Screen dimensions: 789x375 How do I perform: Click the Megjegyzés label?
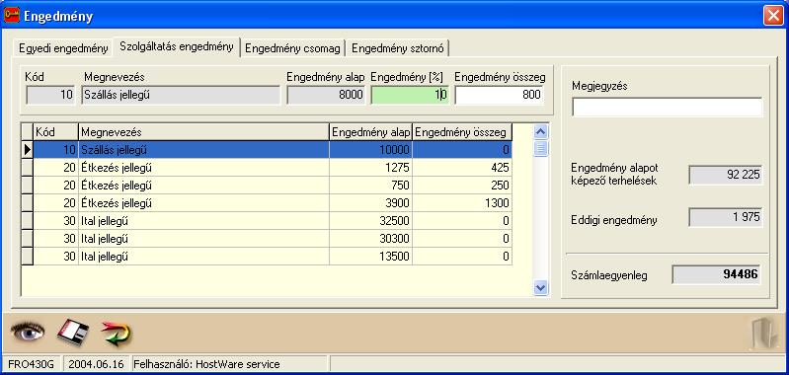coord(599,86)
